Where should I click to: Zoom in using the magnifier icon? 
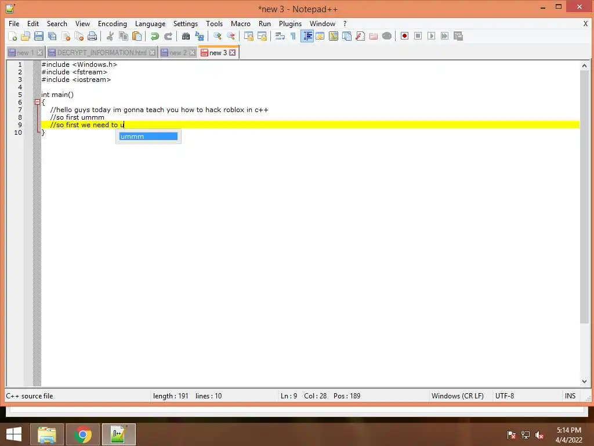218,37
